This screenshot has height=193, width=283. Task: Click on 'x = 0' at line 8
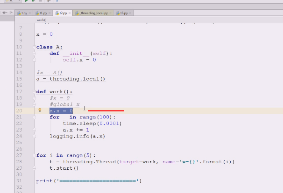[44, 34]
